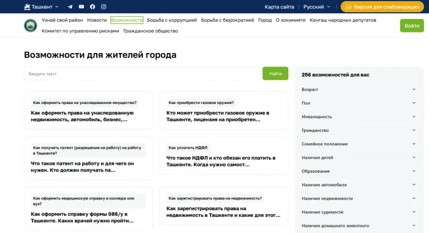429x233 pixels.
Task: Open the Гражданское общество menu item
Action: click(x=150, y=31)
